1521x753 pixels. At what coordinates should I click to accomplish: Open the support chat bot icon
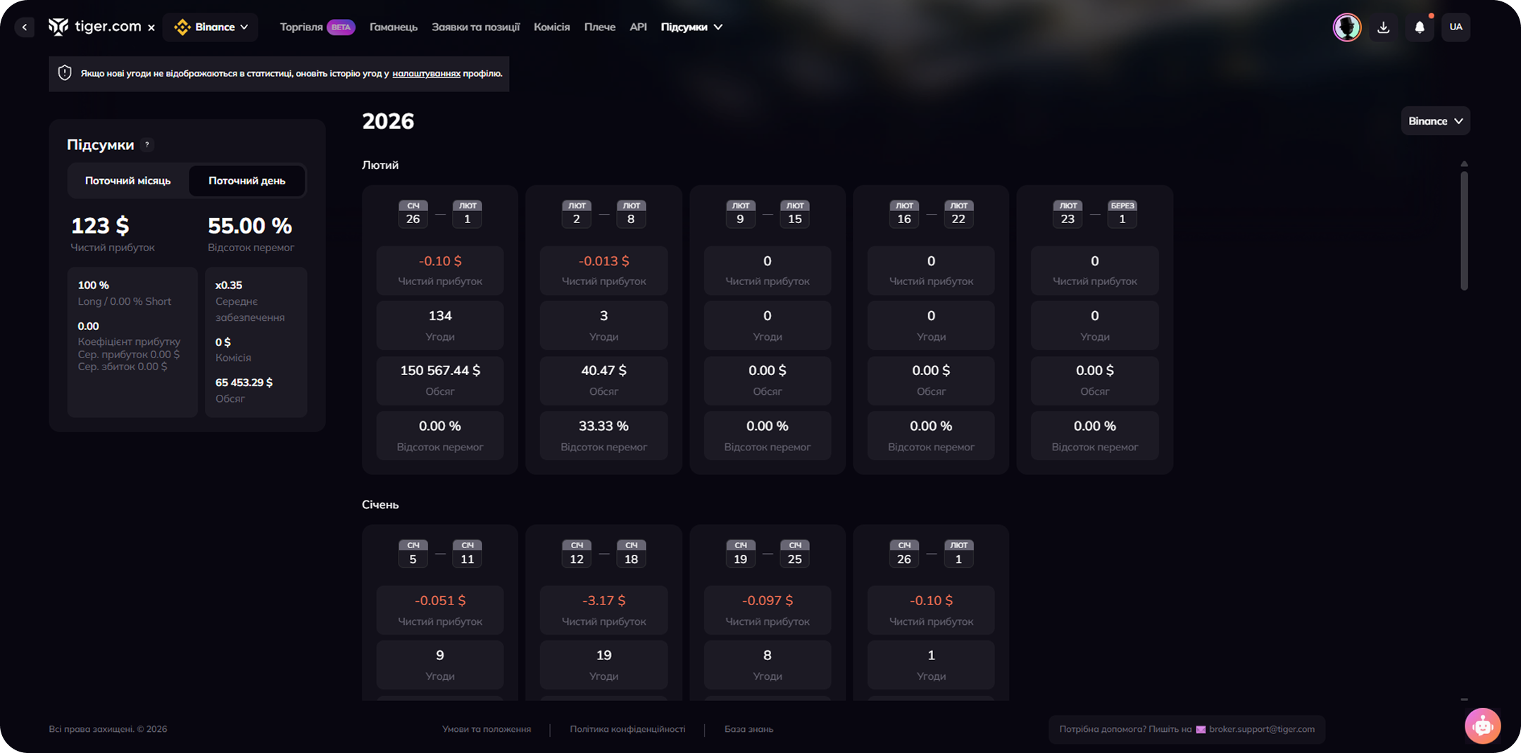1482,726
